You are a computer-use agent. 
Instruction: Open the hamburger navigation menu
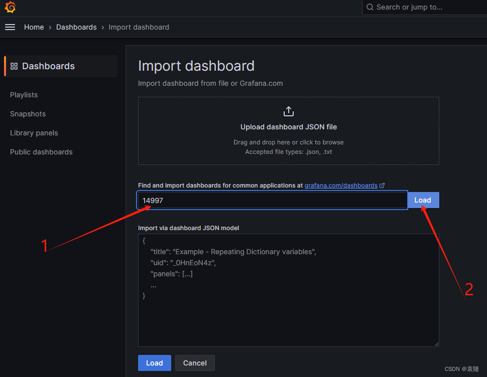[10, 27]
